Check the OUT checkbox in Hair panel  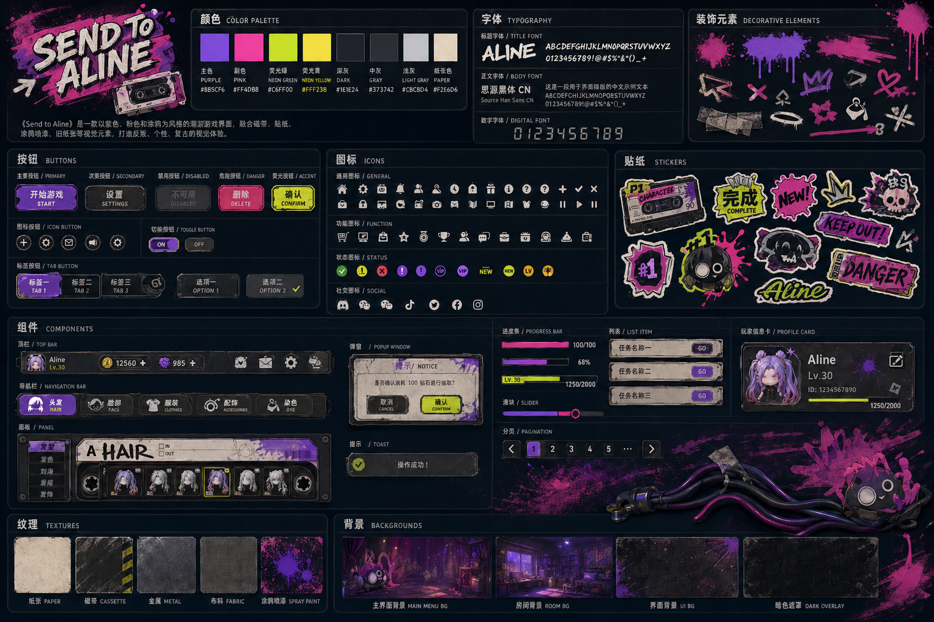[x=161, y=454]
